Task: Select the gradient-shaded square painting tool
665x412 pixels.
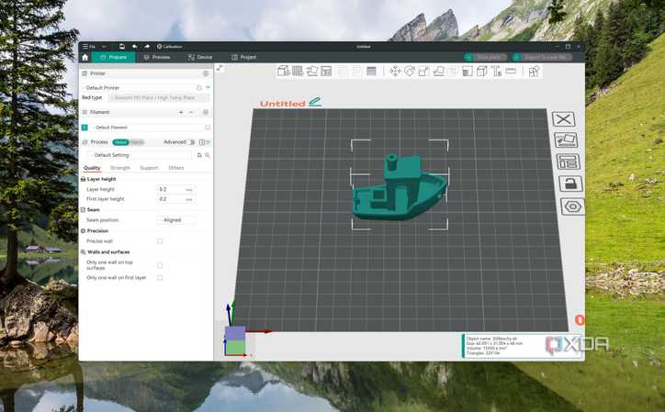Action: click(468, 72)
